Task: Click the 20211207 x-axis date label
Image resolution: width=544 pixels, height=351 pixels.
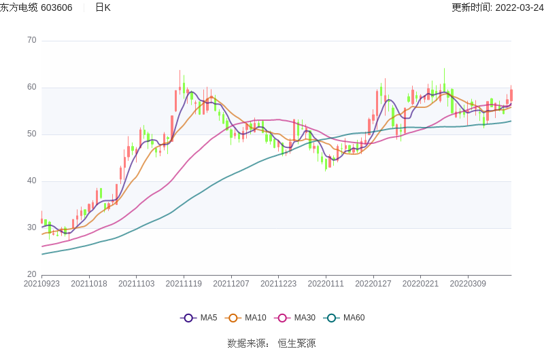Action: tap(231, 284)
